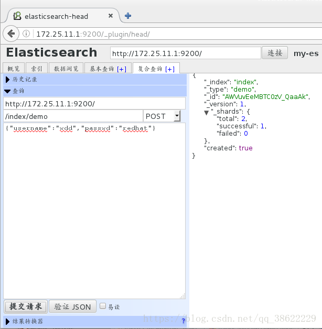Click the 验证 JSON validate button
Viewport: 322px width, 329px height.
pos(72,306)
